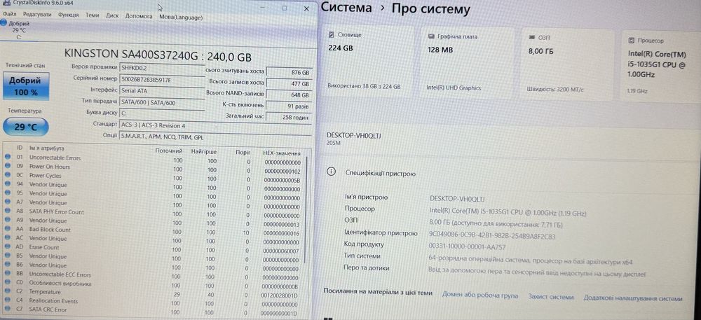Open the Графічна плата 128 MB card
The height and width of the screenshot is (320, 701).
[469, 64]
